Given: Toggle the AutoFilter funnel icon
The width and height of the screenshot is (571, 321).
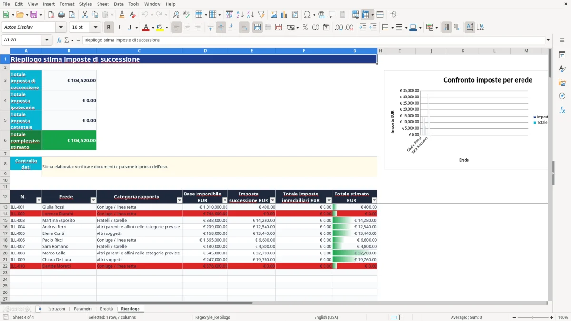Looking at the screenshot, I should point(261,15).
